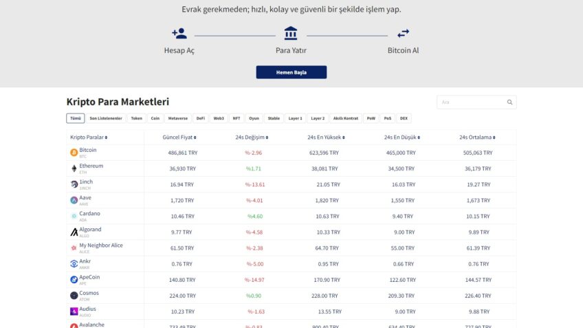Click the Bitcoin Al exchange arrows icon
Viewport: 583px width, 328px height.
tap(403, 33)
